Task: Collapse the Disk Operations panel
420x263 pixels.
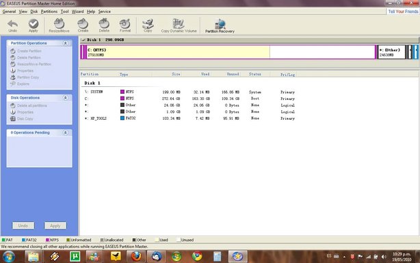Action: click(x=65, y=98)
